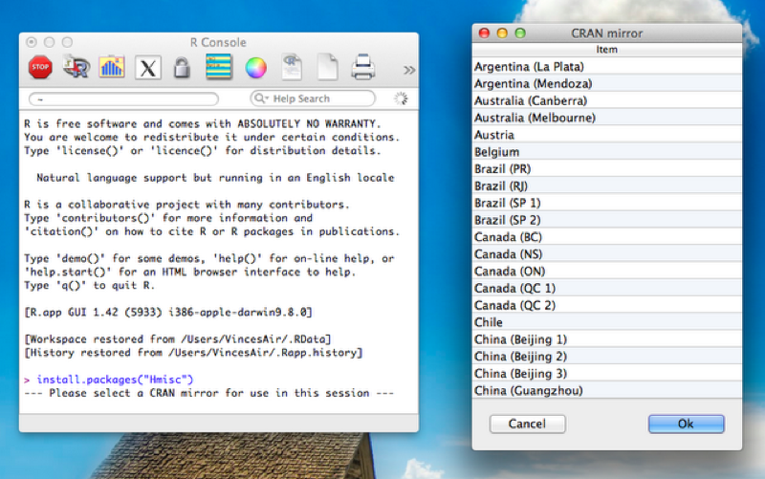Select Canada (QC 1) mirror
Viewport: 765px width, 479px height.
pos(607,289)
